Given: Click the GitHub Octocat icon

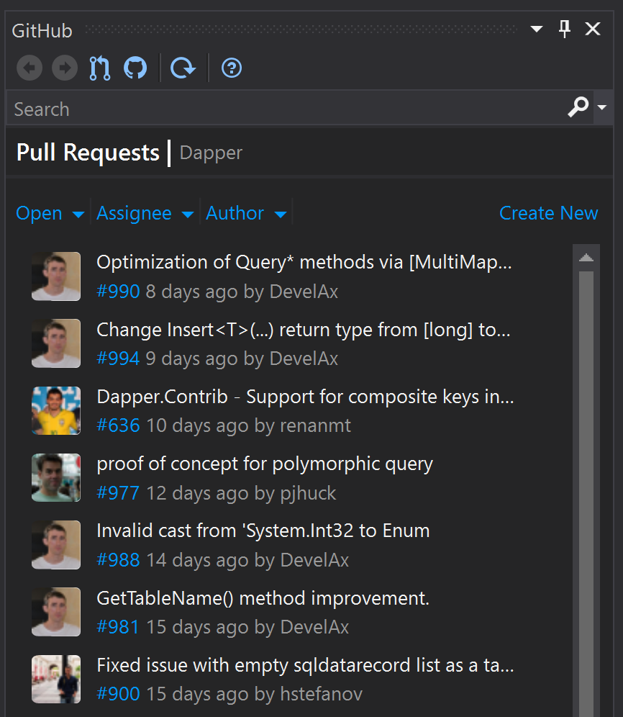Looking at the screenshot, I should tap(135, 68).
